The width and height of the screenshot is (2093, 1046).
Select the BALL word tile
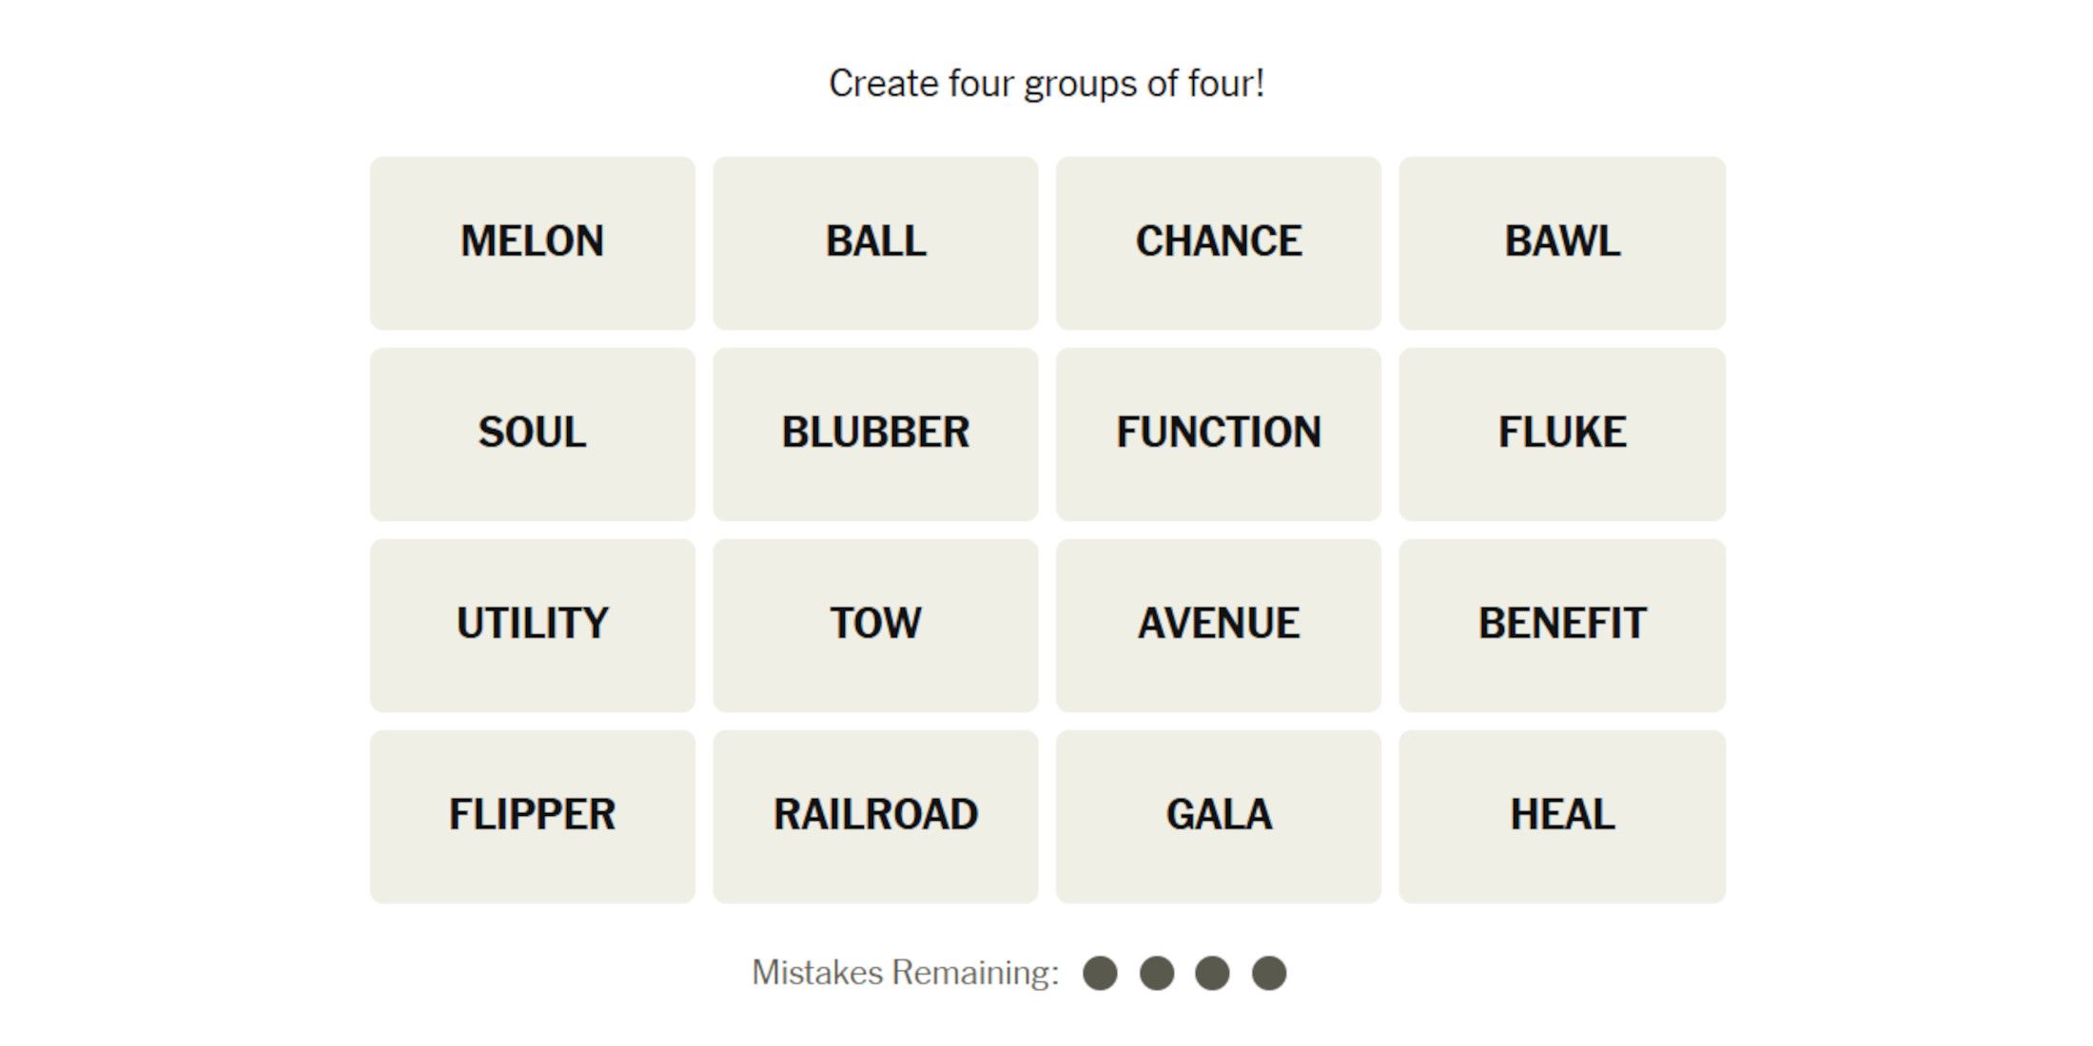click(x=875, y=242)
